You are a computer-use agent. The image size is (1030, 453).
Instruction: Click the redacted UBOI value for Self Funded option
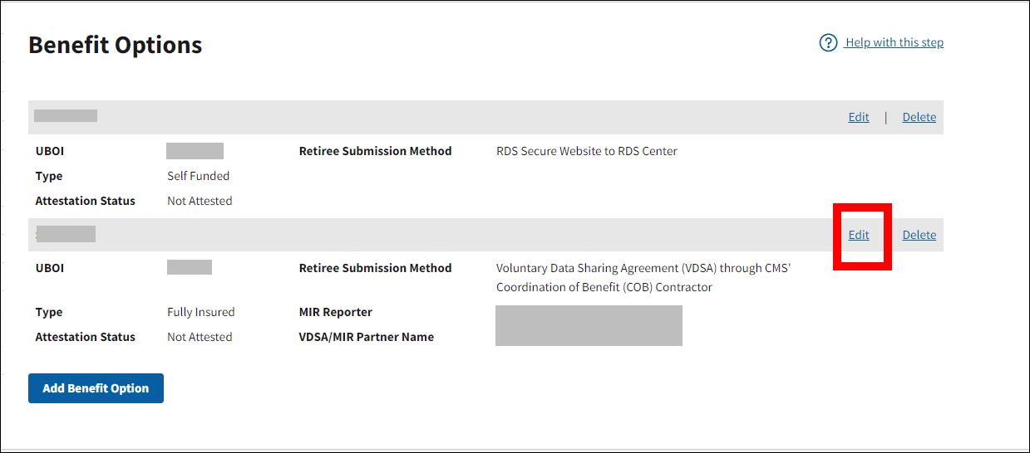195,151
